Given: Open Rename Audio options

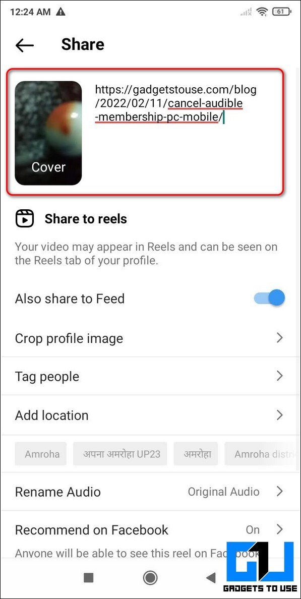Looking at the screenshot, I should (x=150, y=492).
